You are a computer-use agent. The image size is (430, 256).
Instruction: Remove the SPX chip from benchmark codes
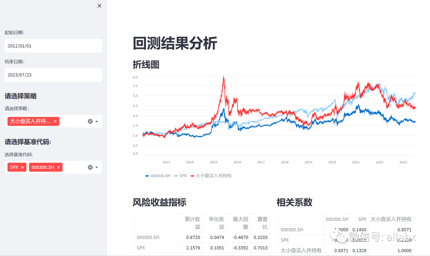pos(22,167)
